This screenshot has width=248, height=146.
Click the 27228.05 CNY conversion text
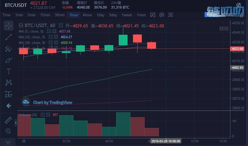tap(43, 8)
